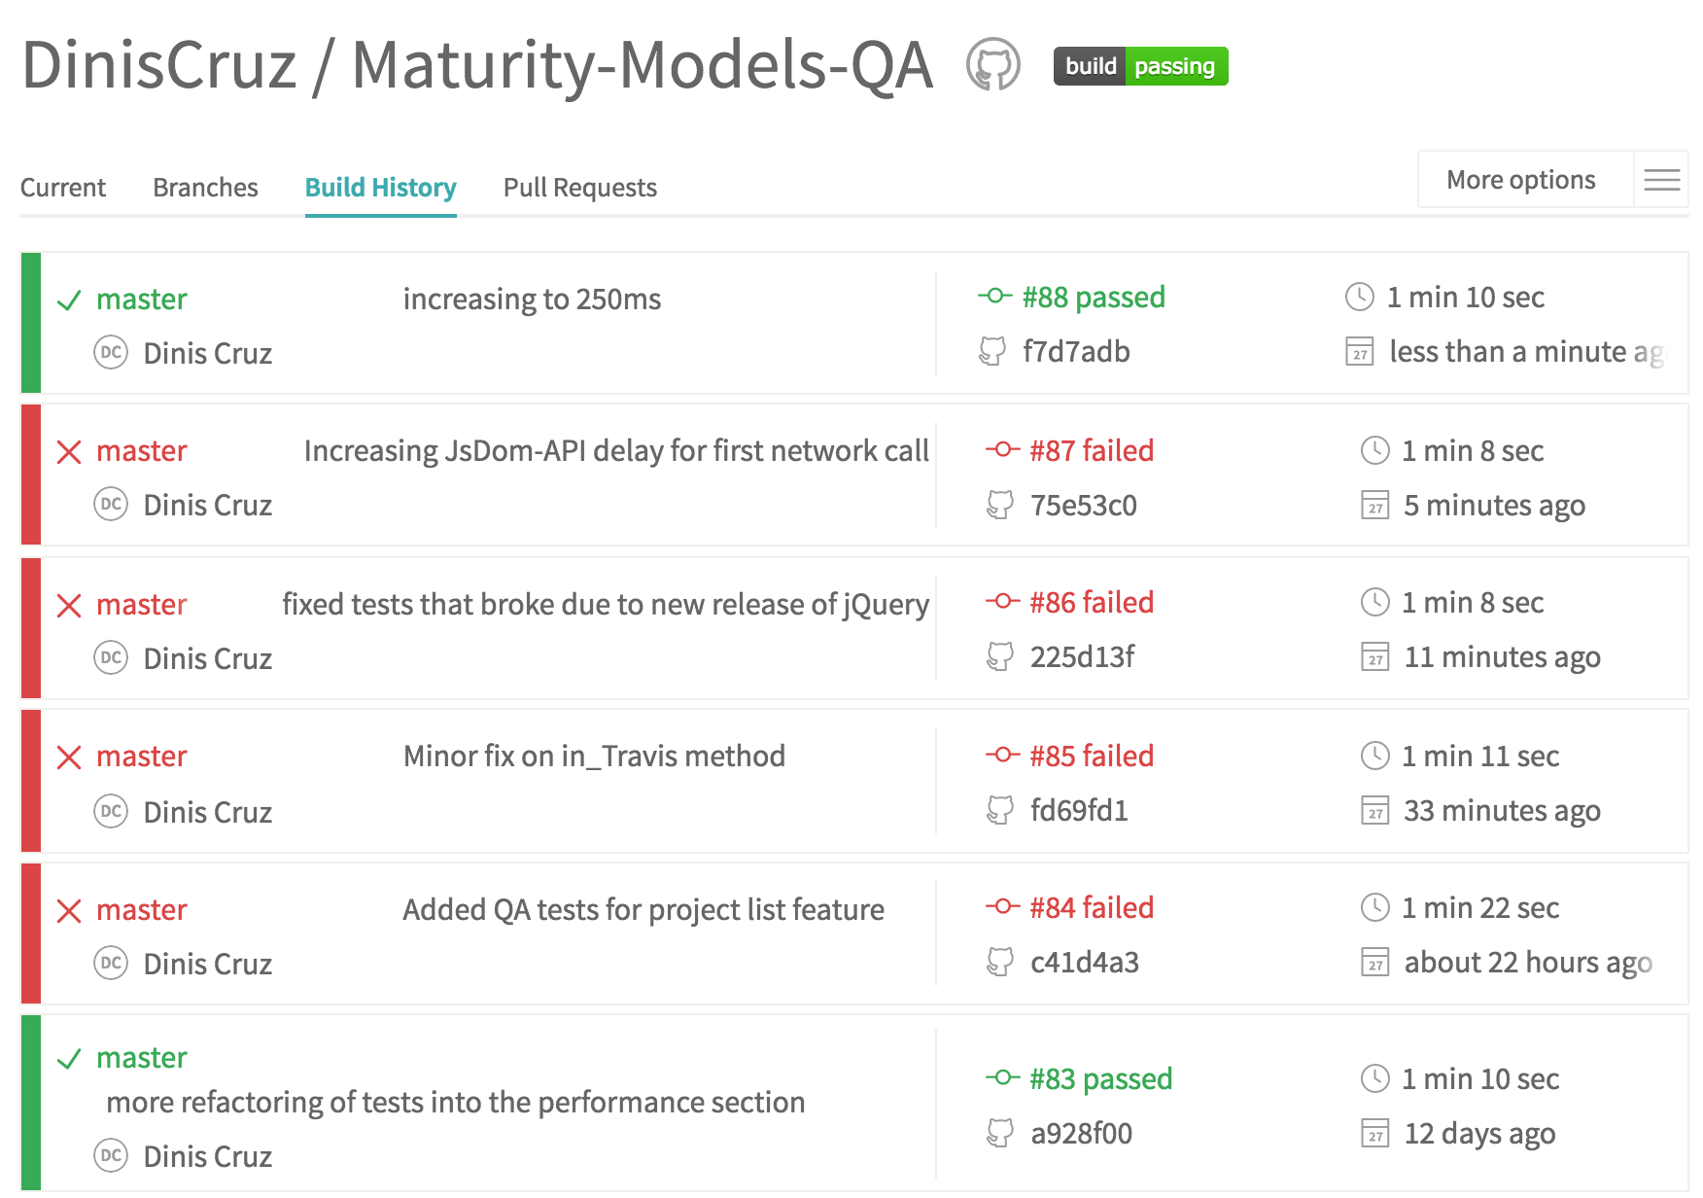Switch to the Branches tab
The image size is (1703, 1198).
point(205,188)
